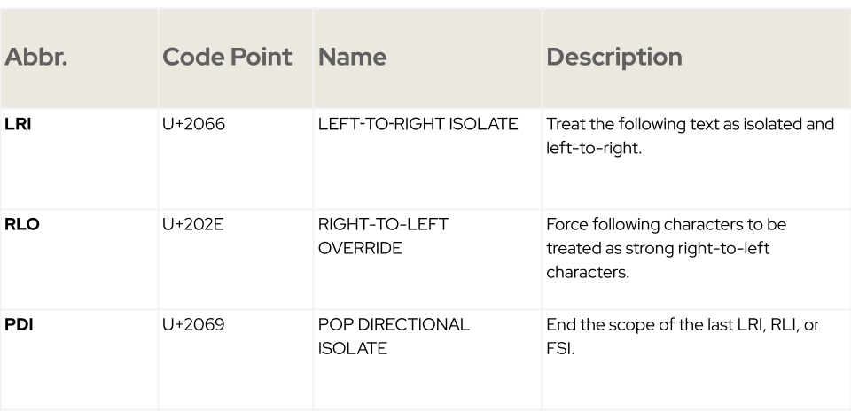The image size is (851, 419).
Task: Click the RIGHT-TO-LEFT OVERRIDE name
Action: coord(383,237)
